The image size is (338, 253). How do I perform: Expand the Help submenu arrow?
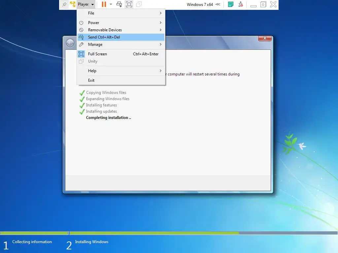click(x=161, y=71)
